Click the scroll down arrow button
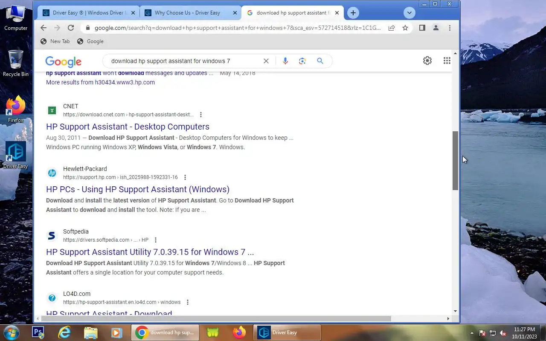The image size is (546, 341). point(455,312)
